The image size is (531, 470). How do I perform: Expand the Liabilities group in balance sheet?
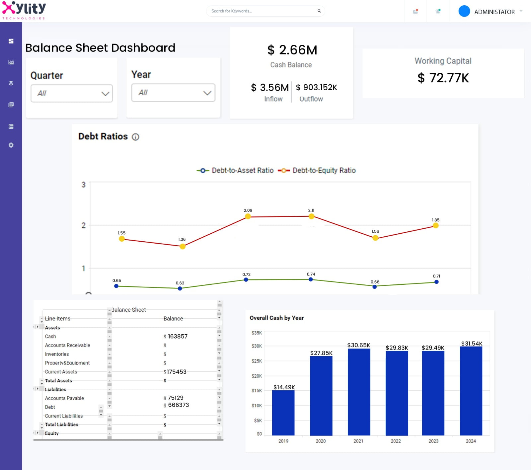38,388
